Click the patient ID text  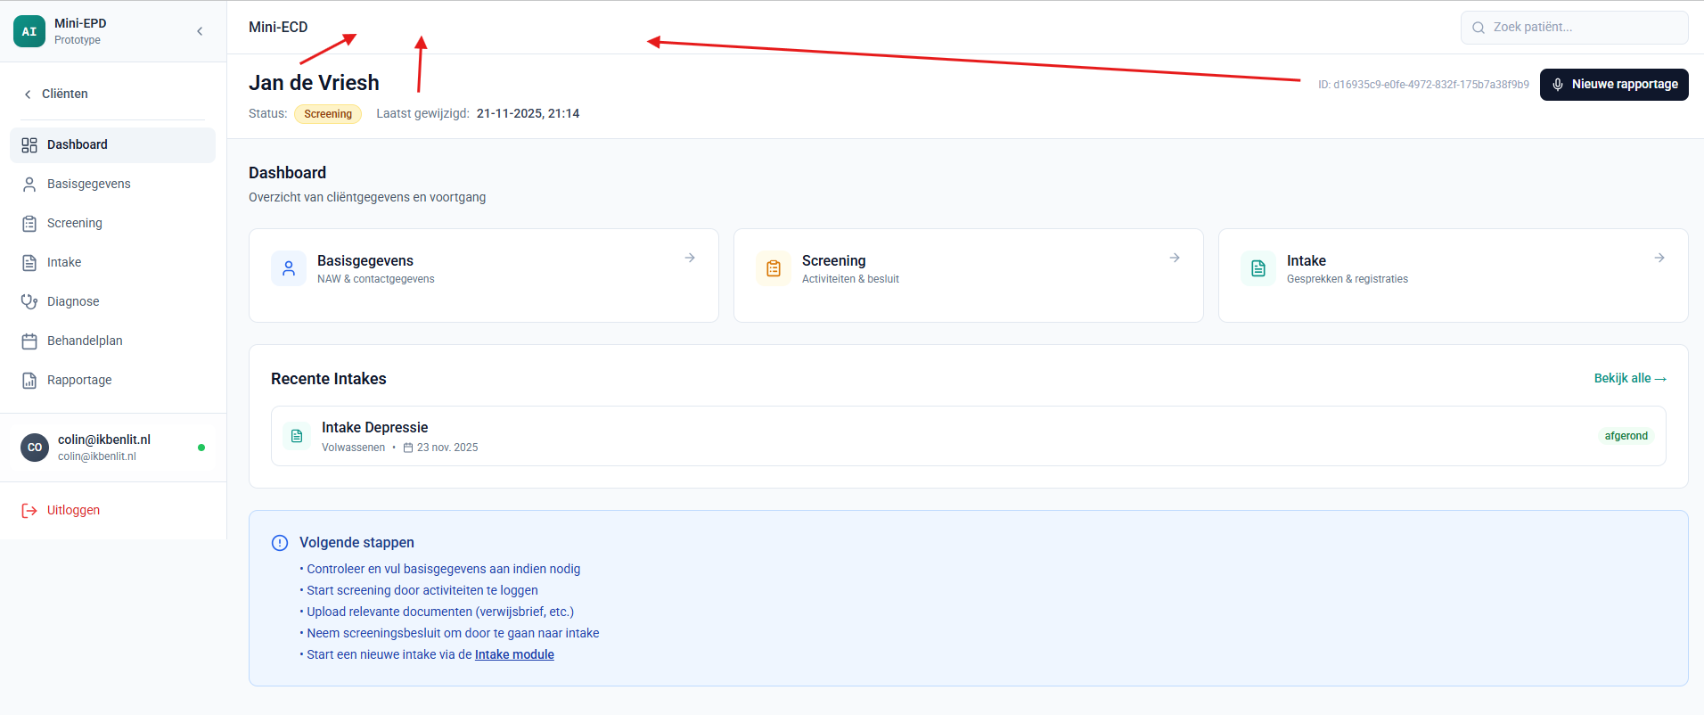(1424, 85)
